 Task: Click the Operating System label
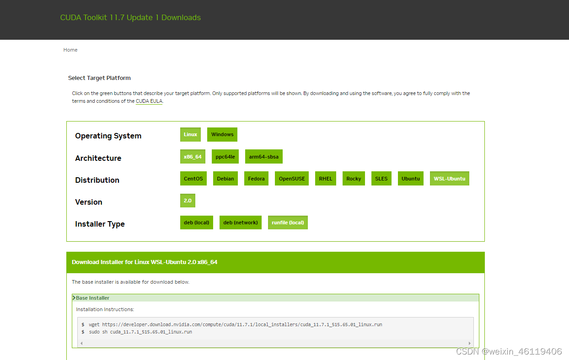tap(108, 136)
